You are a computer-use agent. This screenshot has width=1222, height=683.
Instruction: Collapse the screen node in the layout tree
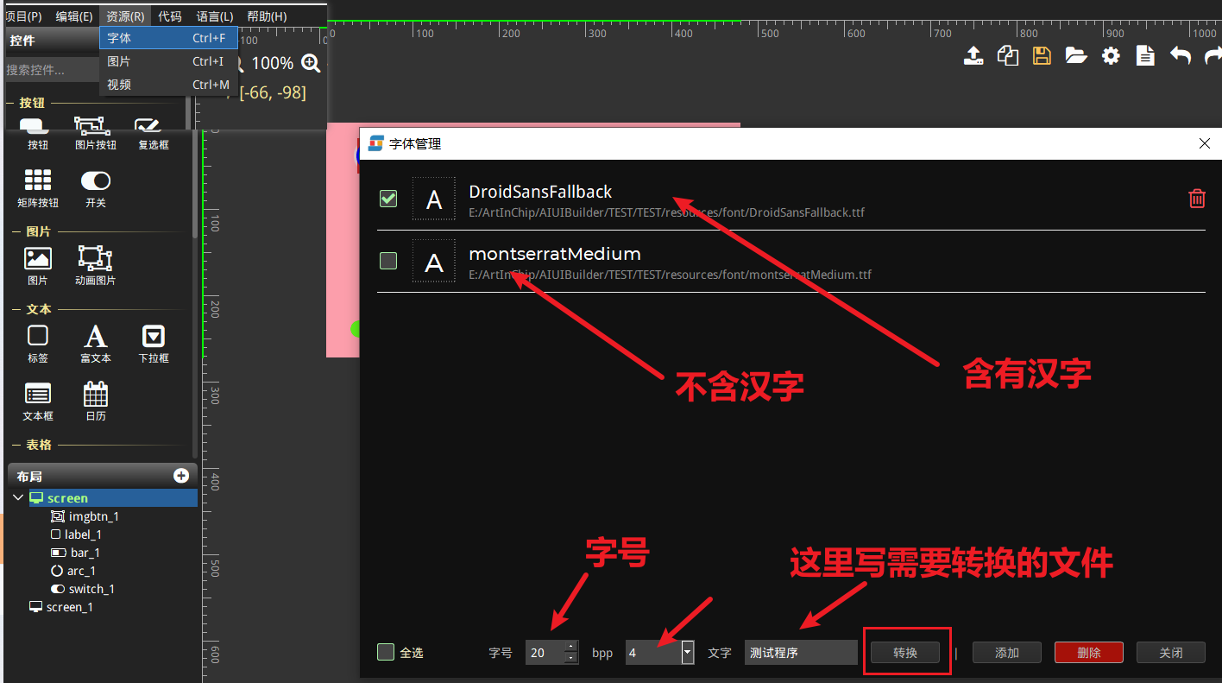pos(18,498)
